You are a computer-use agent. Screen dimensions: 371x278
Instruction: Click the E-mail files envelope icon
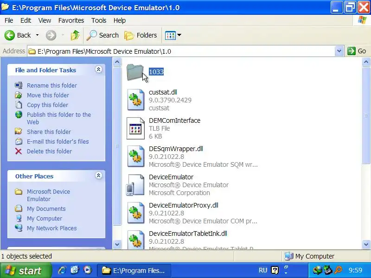pos(19,141)
